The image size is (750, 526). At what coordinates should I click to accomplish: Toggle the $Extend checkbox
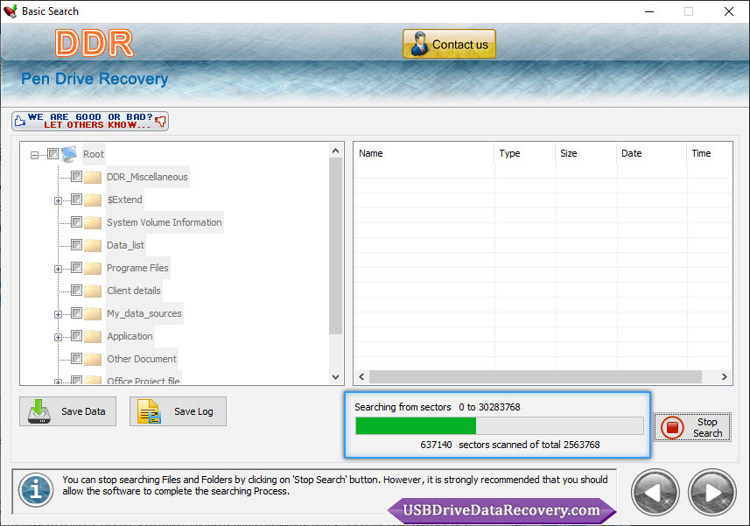[x=76, y=199]
